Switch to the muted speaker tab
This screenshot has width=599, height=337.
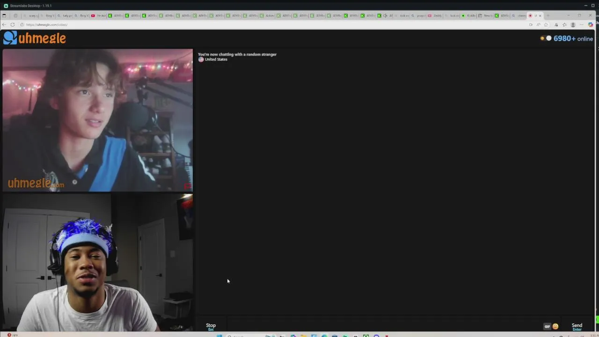pyautogui.click(x=385, y=15)
